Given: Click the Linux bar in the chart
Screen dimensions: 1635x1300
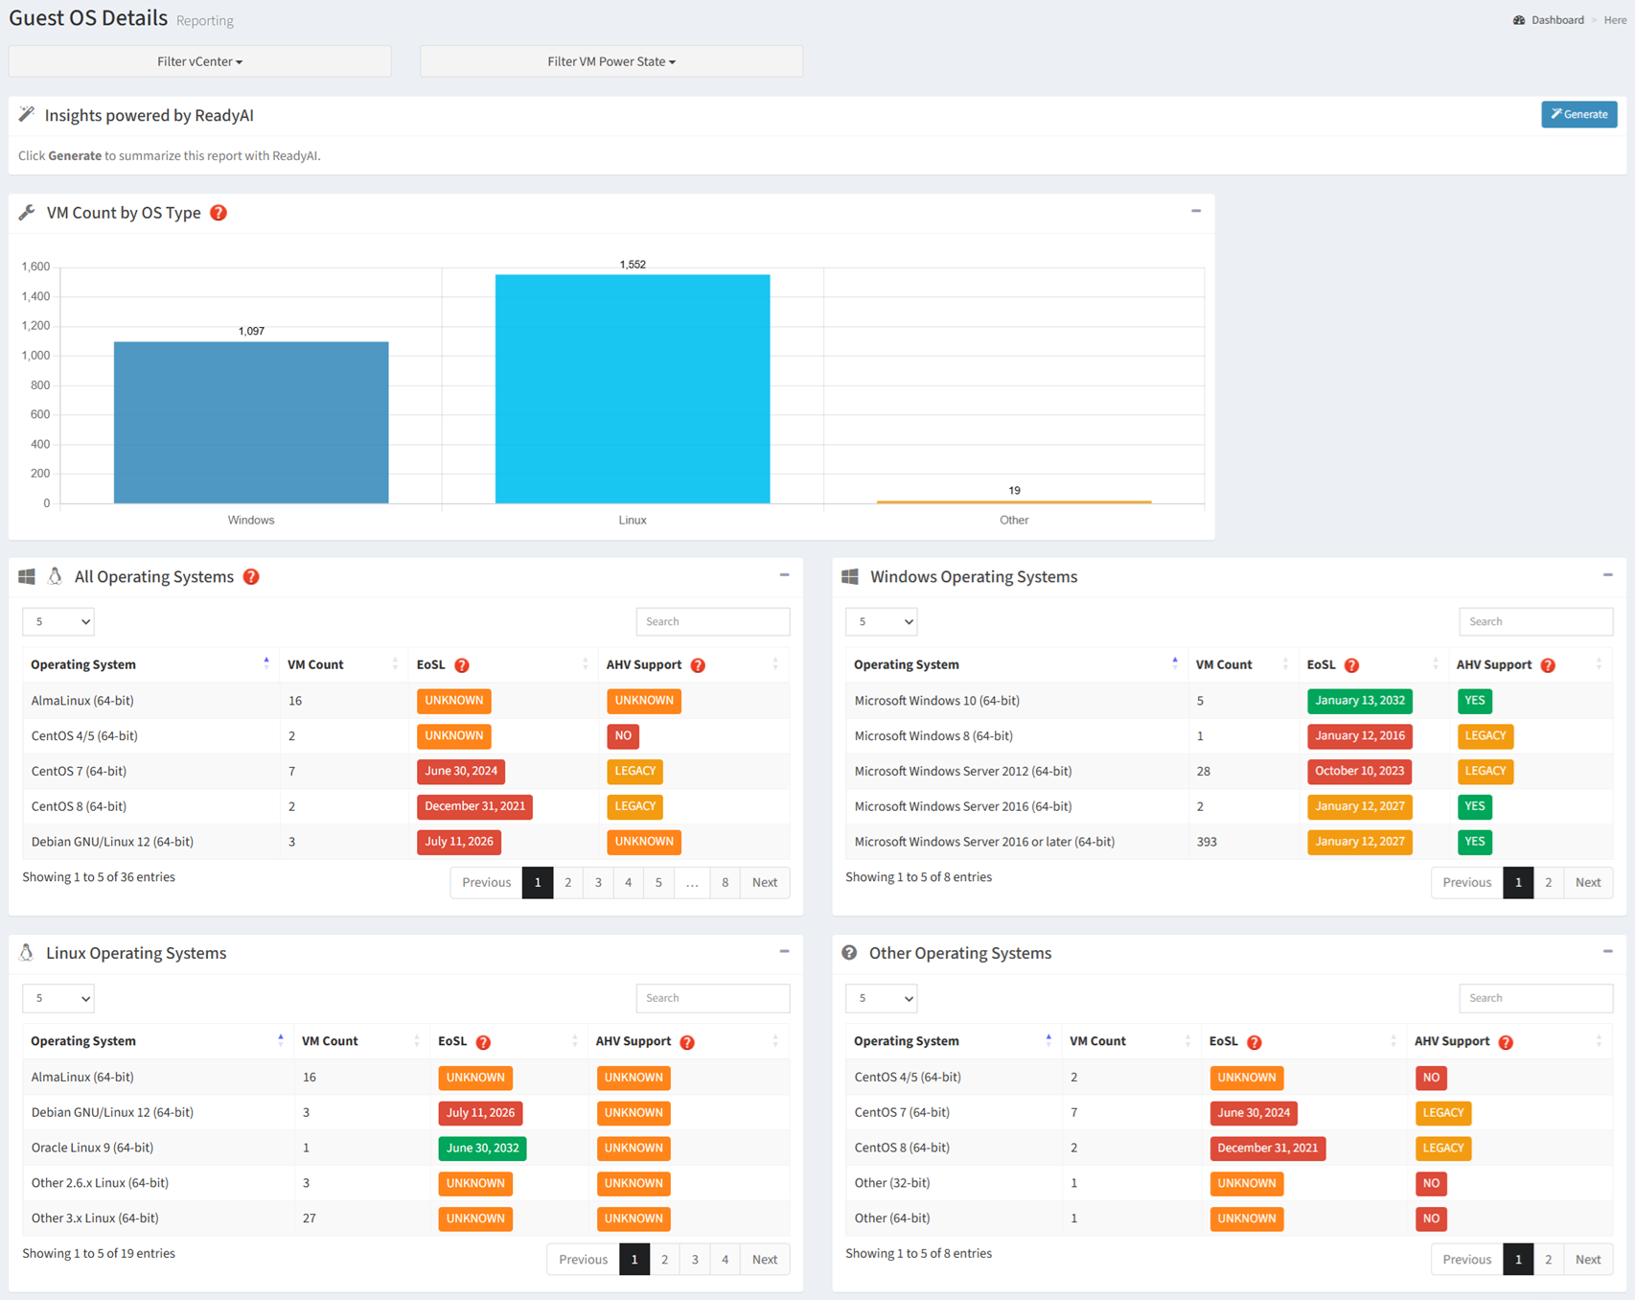Looking at the screenshot, I should (633, 389).
